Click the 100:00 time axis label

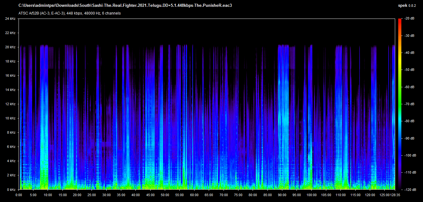tap(311, 195)
